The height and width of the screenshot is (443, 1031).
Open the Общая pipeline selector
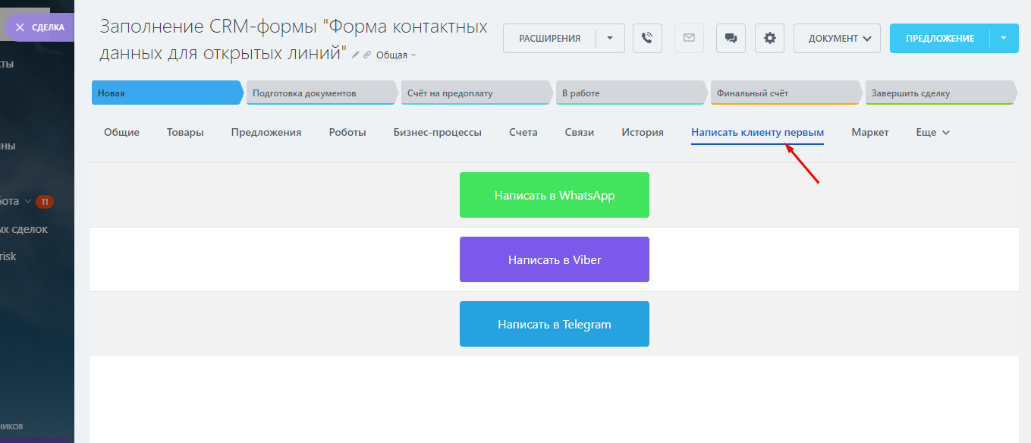point(395,55)
